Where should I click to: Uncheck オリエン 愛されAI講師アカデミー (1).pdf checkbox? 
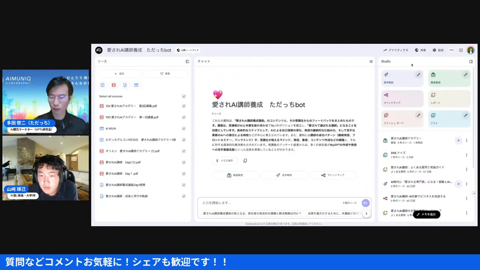click(184, 151)
